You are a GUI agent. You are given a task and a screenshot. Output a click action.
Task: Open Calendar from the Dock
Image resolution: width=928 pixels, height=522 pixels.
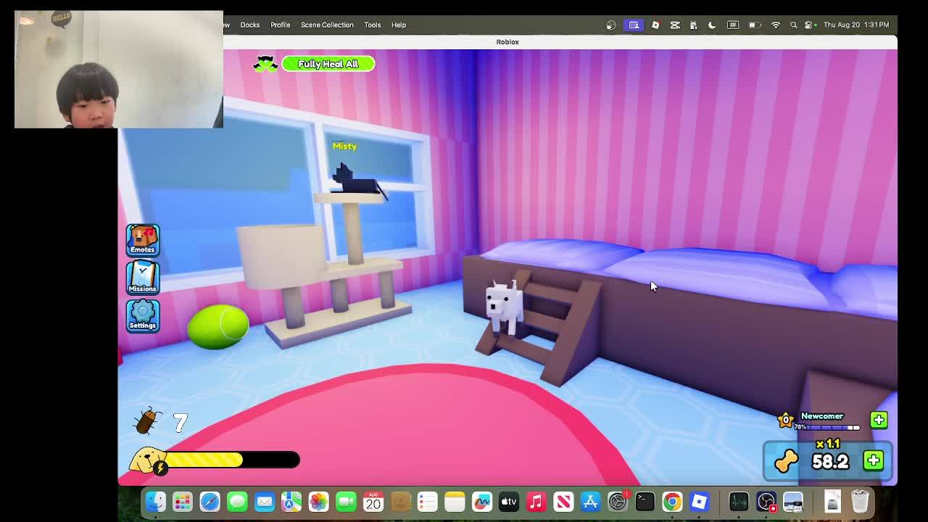pyautogui.click(x=373, y=502)
